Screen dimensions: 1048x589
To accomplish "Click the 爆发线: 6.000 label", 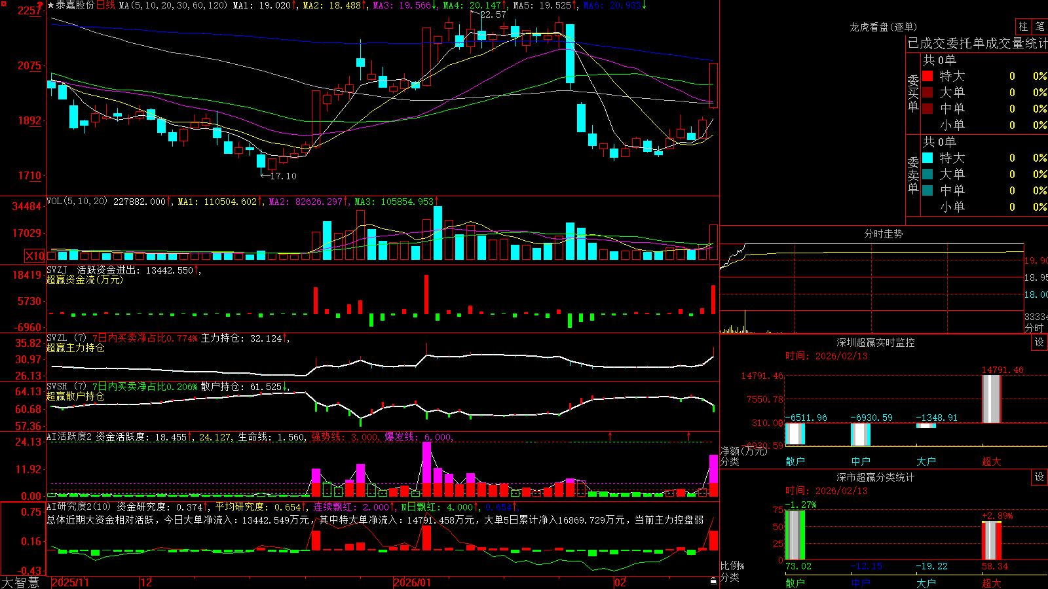I will click(x=419, y=437).
